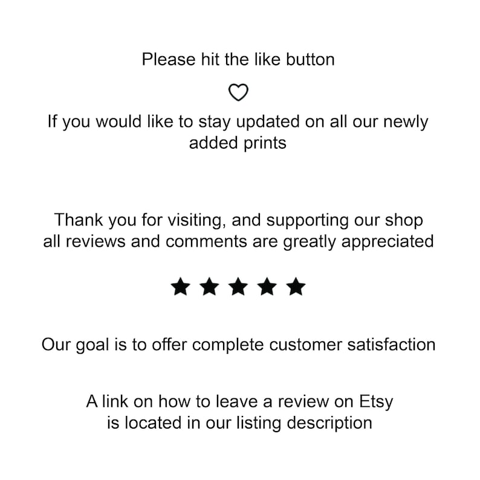This screenshot has width=480, height=480.
Task: Click the word "Etsy" in the text
Action: pos(376,402)
